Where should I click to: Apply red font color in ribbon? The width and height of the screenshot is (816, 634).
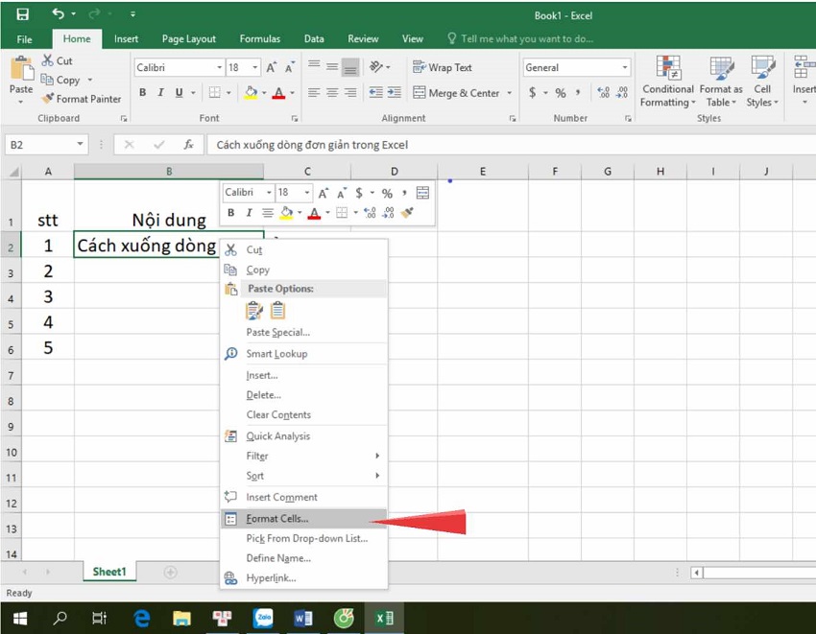tap(279, 93)
